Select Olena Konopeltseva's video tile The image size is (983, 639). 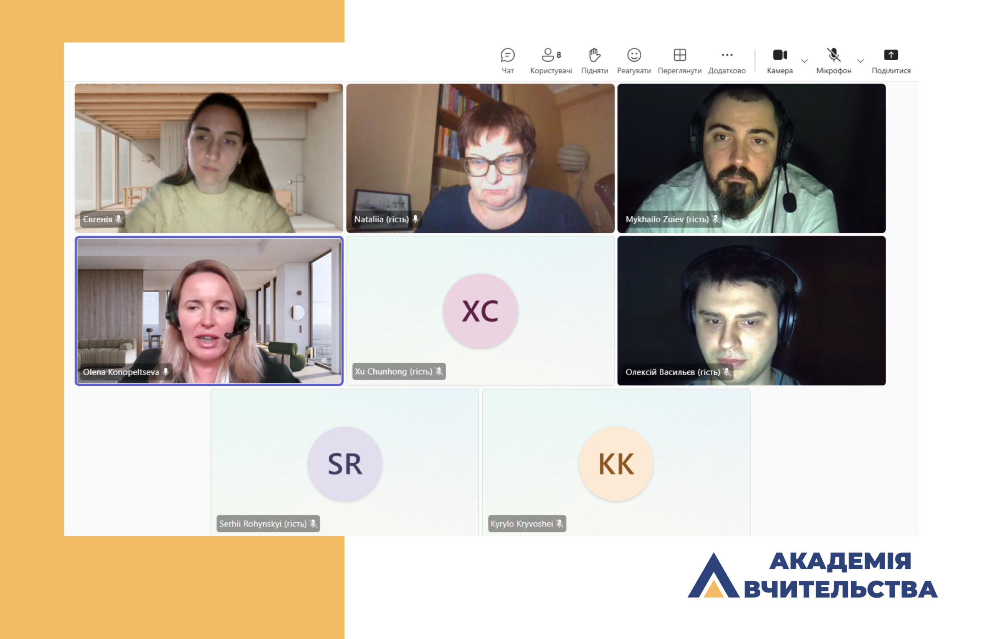tap(209, 310)
